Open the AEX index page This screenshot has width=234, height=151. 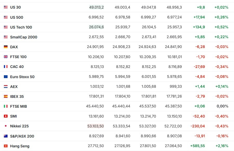coord(14,87)
